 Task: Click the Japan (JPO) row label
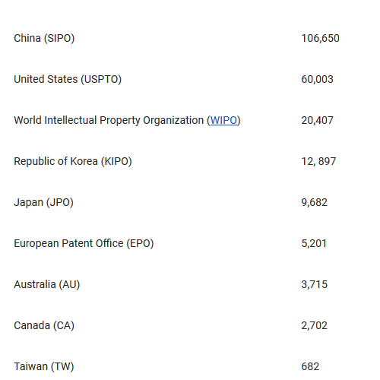point(43,202)
